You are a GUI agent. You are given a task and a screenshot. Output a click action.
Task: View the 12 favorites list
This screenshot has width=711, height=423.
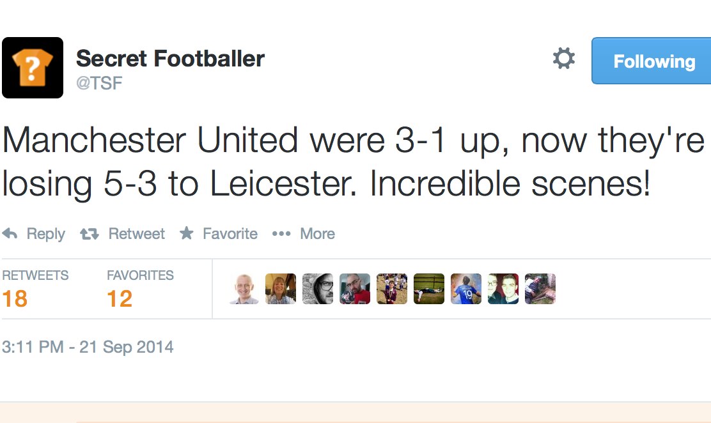click(120, 298)
